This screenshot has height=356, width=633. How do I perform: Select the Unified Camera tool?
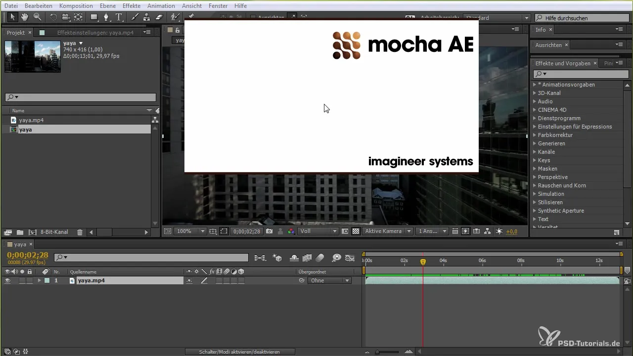[x=65, y=17]
